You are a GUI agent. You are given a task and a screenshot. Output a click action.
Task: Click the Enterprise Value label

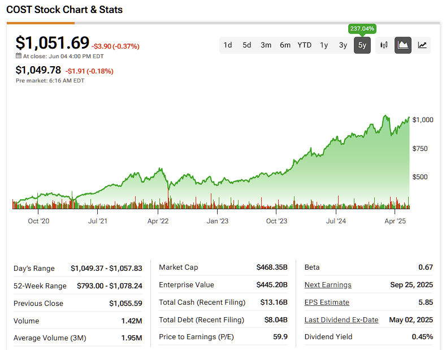187,285
